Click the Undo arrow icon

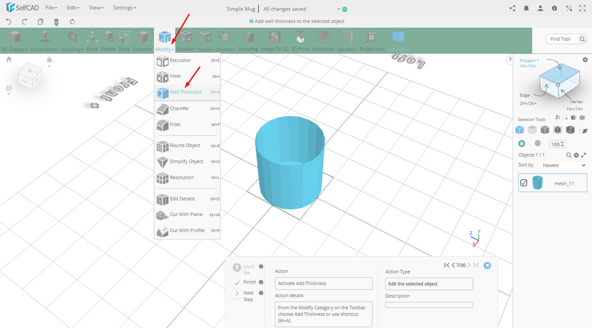[9, 22]
